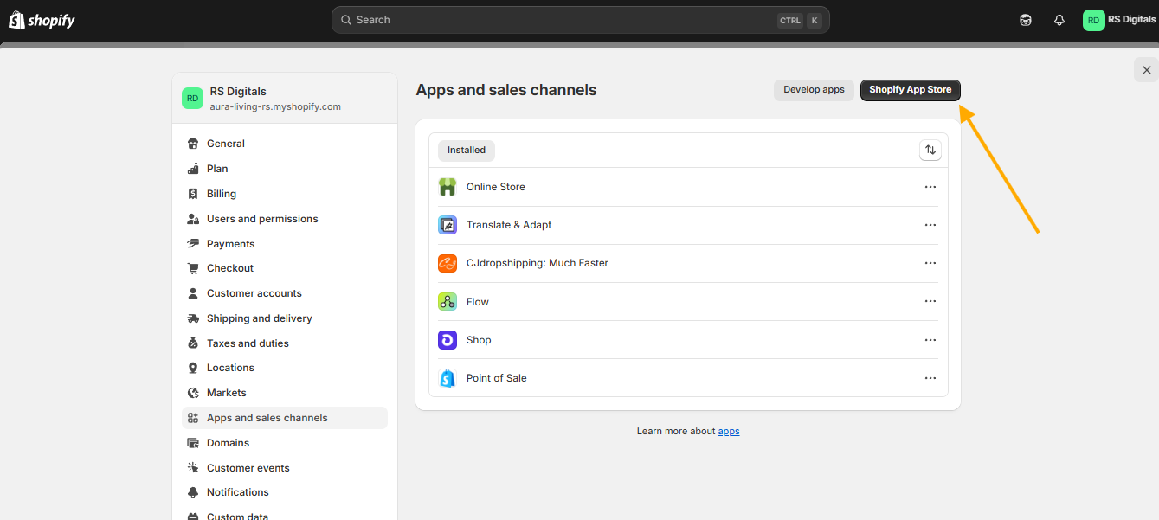This screenshot has width=1159, height=520.
Task: Click the Users and permissions person icon
Action: (x=193, y=219)
